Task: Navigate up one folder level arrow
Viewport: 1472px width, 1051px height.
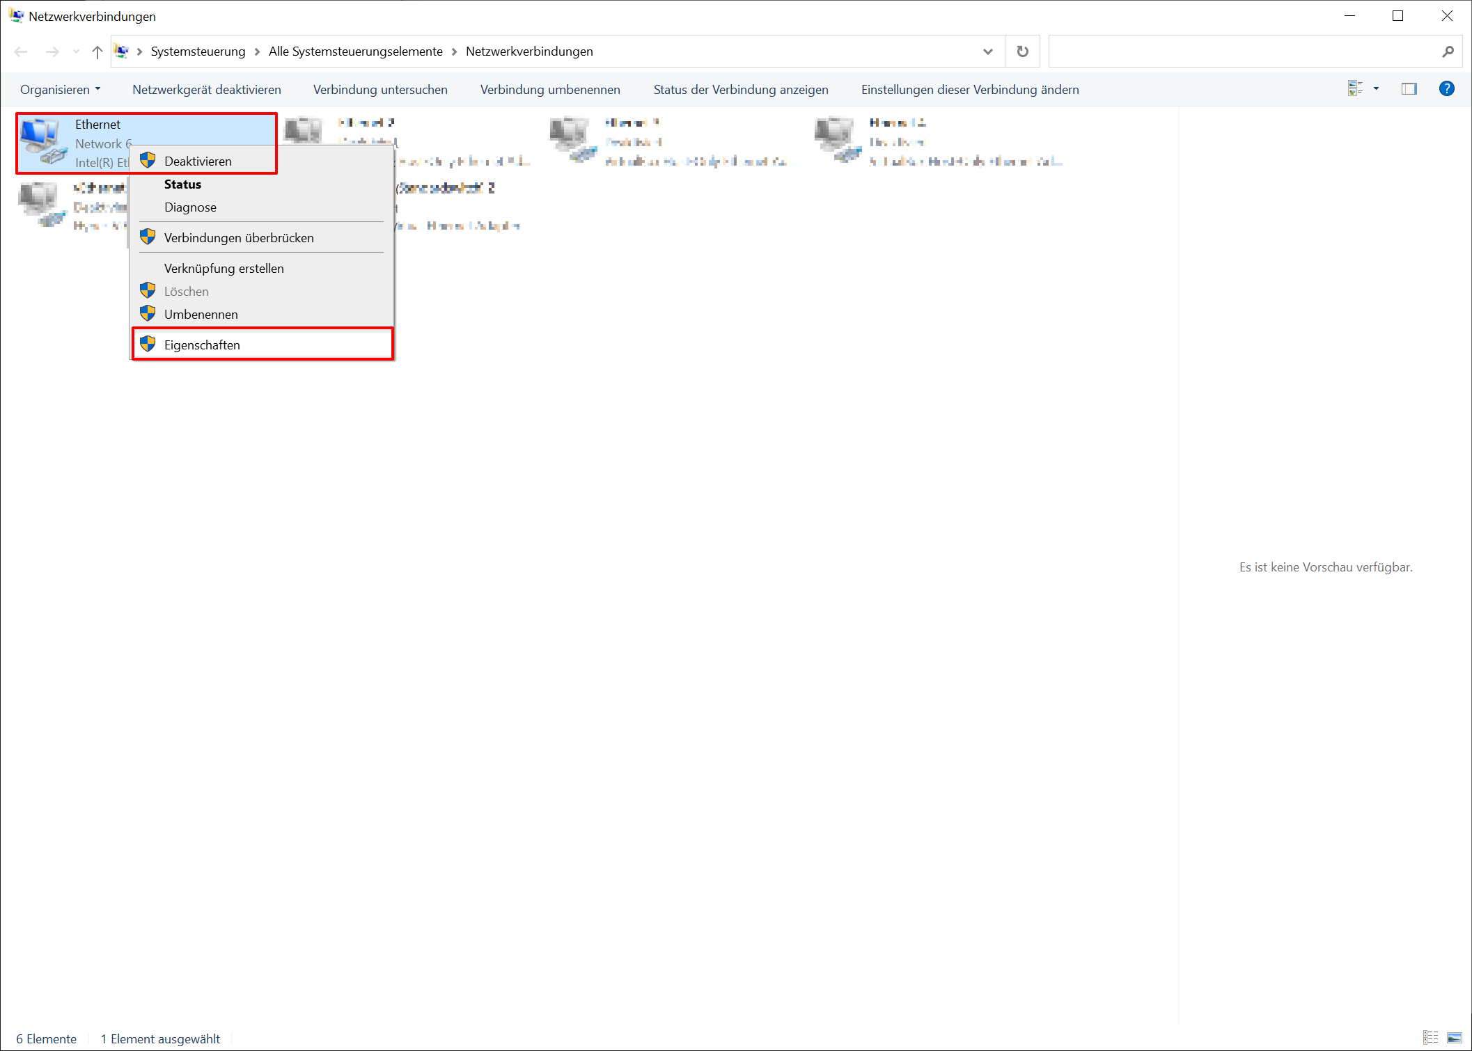Action: (97, 52)
